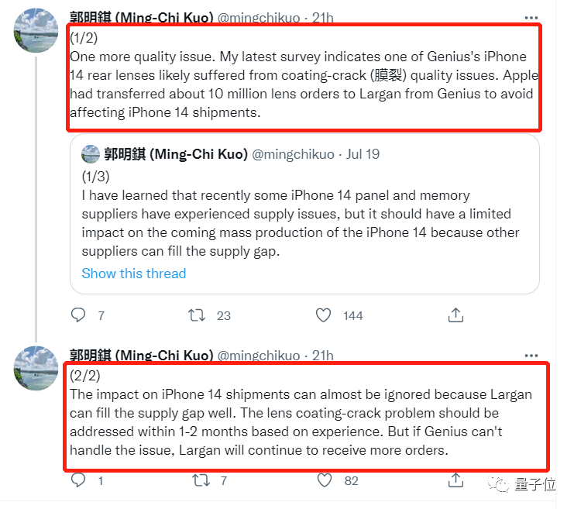Image resolution: width=574 pixels, height=509 pixels.
Task: Open more options for the first tweet
Action: [x=531, y=17]
